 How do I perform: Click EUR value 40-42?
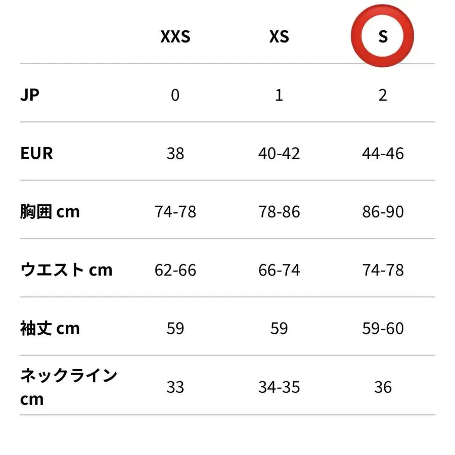pyautogui.click(x=279, y=153)
